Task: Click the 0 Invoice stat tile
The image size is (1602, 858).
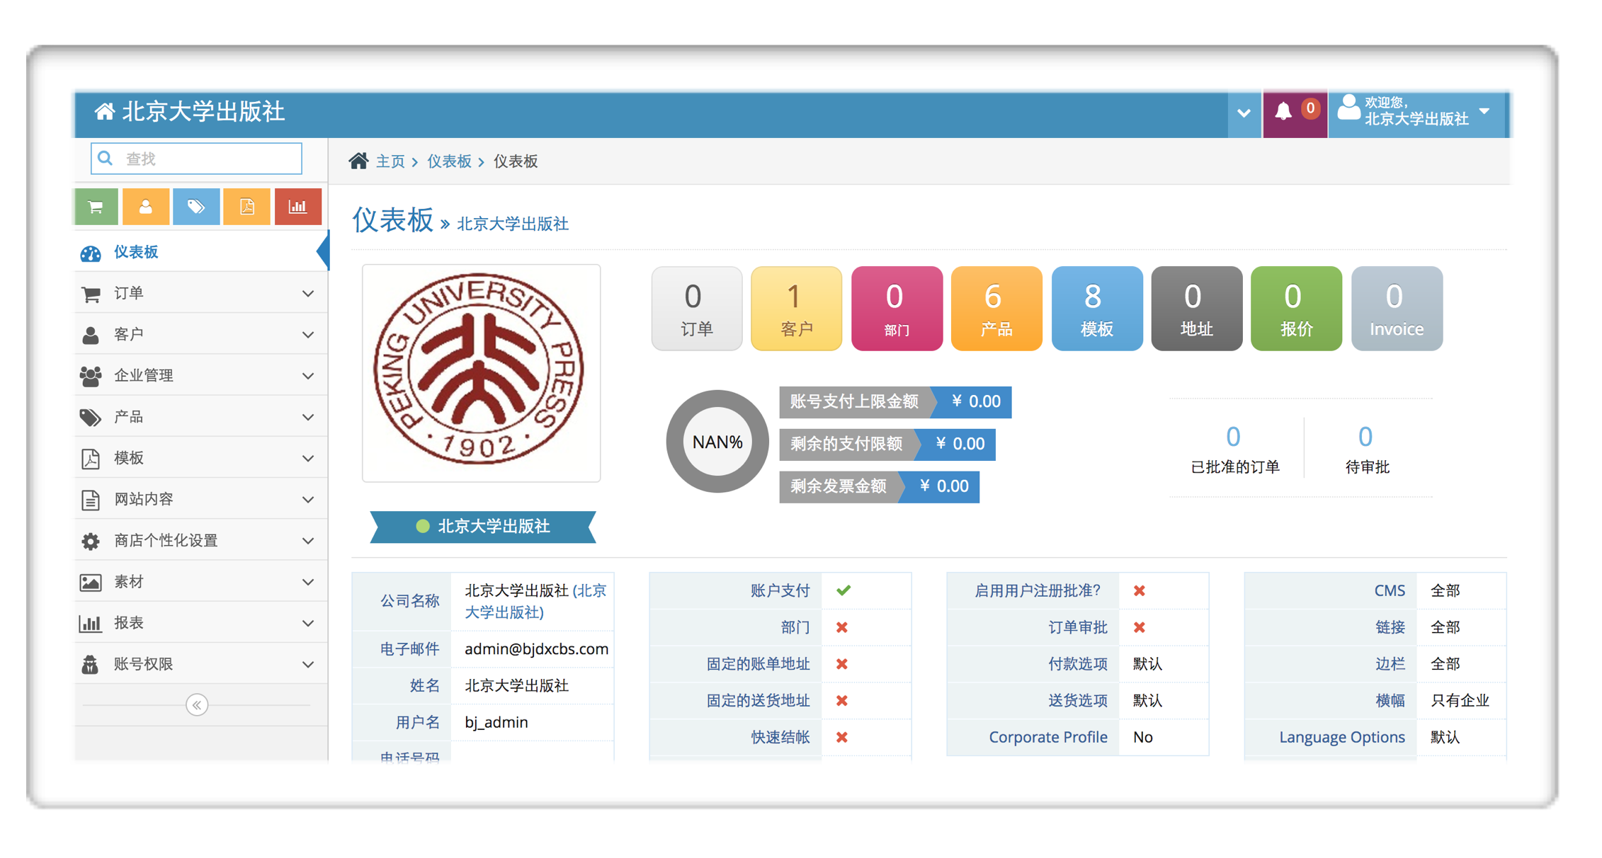Action: click(1397, 309)
